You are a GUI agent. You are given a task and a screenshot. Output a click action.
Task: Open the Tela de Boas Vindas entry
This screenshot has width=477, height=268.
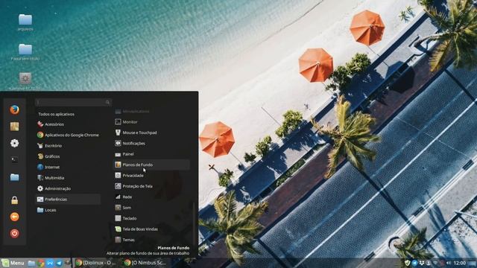pyautogui.click(x=152, y=229)
